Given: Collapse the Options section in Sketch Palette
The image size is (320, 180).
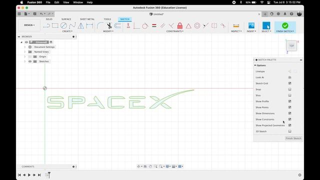Looking at the screenshot, I should [x=255, y=65].
